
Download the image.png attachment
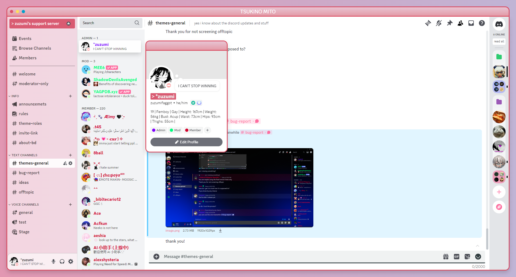point(220,231)
